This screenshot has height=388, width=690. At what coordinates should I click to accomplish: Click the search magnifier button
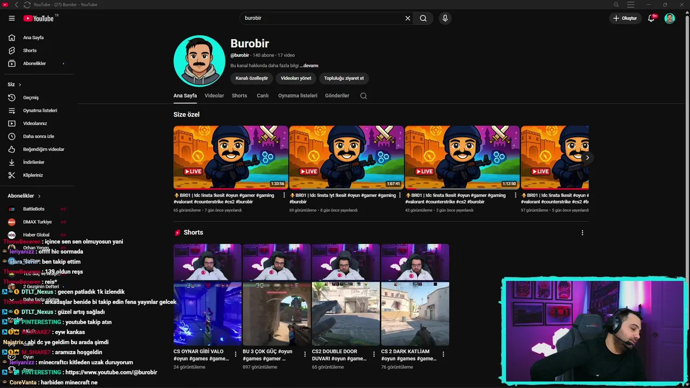423,18
